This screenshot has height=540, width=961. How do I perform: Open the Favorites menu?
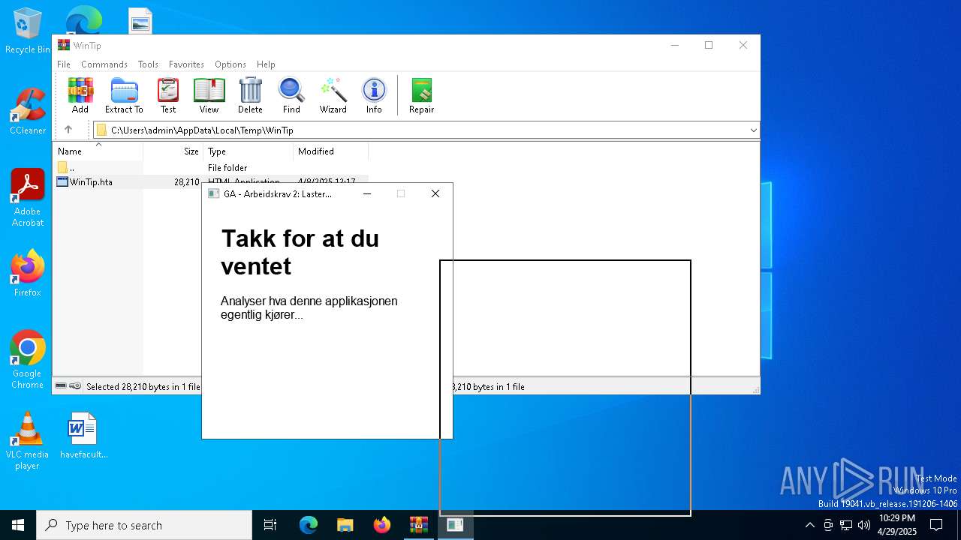(x=186, y=64)
